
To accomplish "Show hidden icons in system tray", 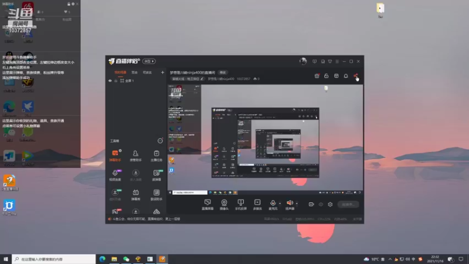I will pyautogui.click(x=390, y=259).
